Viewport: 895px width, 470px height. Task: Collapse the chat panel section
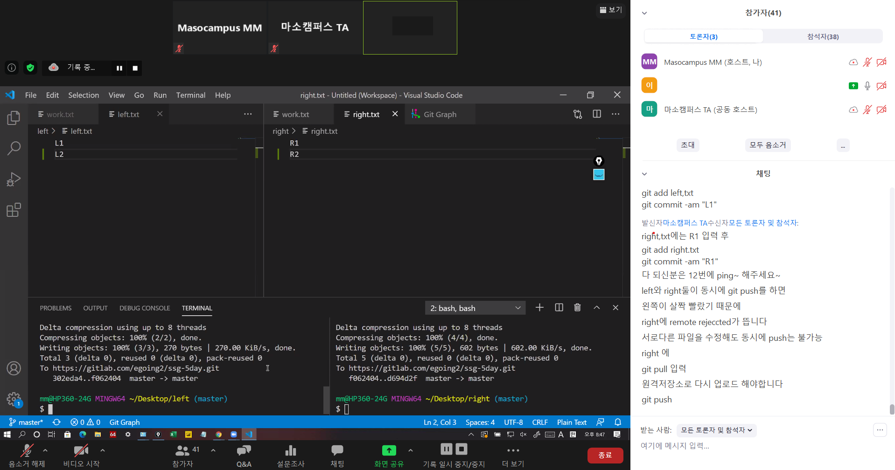[644, 174]
